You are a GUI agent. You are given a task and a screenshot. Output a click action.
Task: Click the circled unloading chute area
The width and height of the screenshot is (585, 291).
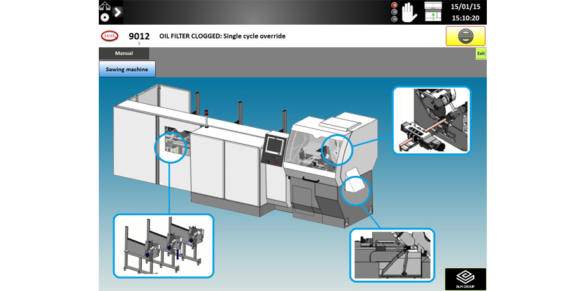coord(356,190)
